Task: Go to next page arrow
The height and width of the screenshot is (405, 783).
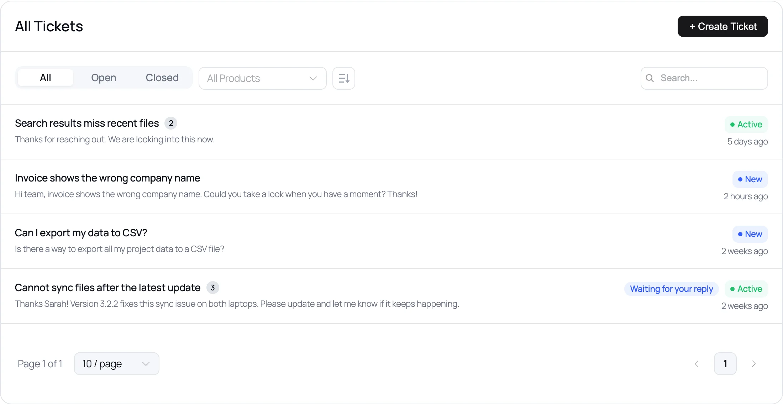Action: (753, 364)
